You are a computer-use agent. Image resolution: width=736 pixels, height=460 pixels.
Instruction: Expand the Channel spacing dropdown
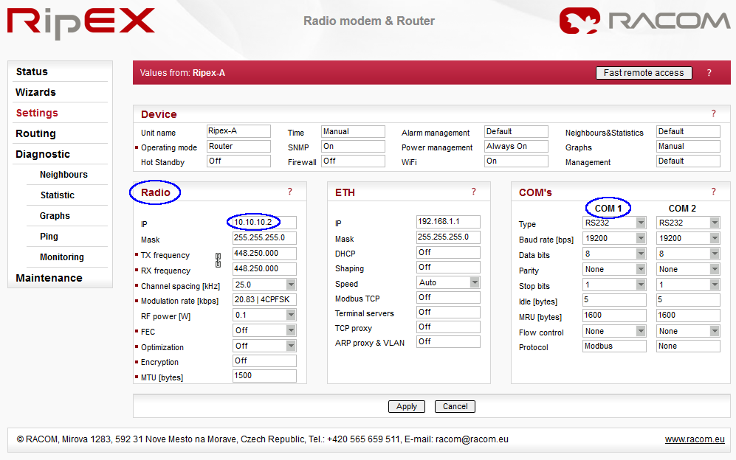pos(291,285)
